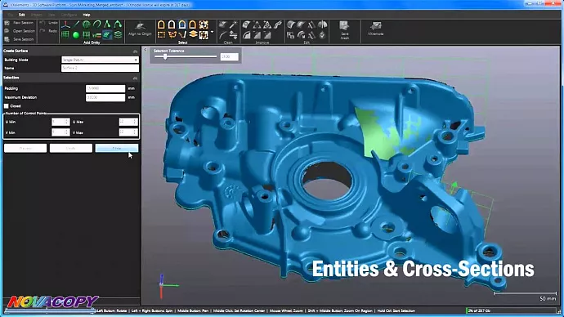Image resolution: width=564 pixels, height=317 pixels.
Task: Click the Save Session toolbar item
Action: click(20, 39)
